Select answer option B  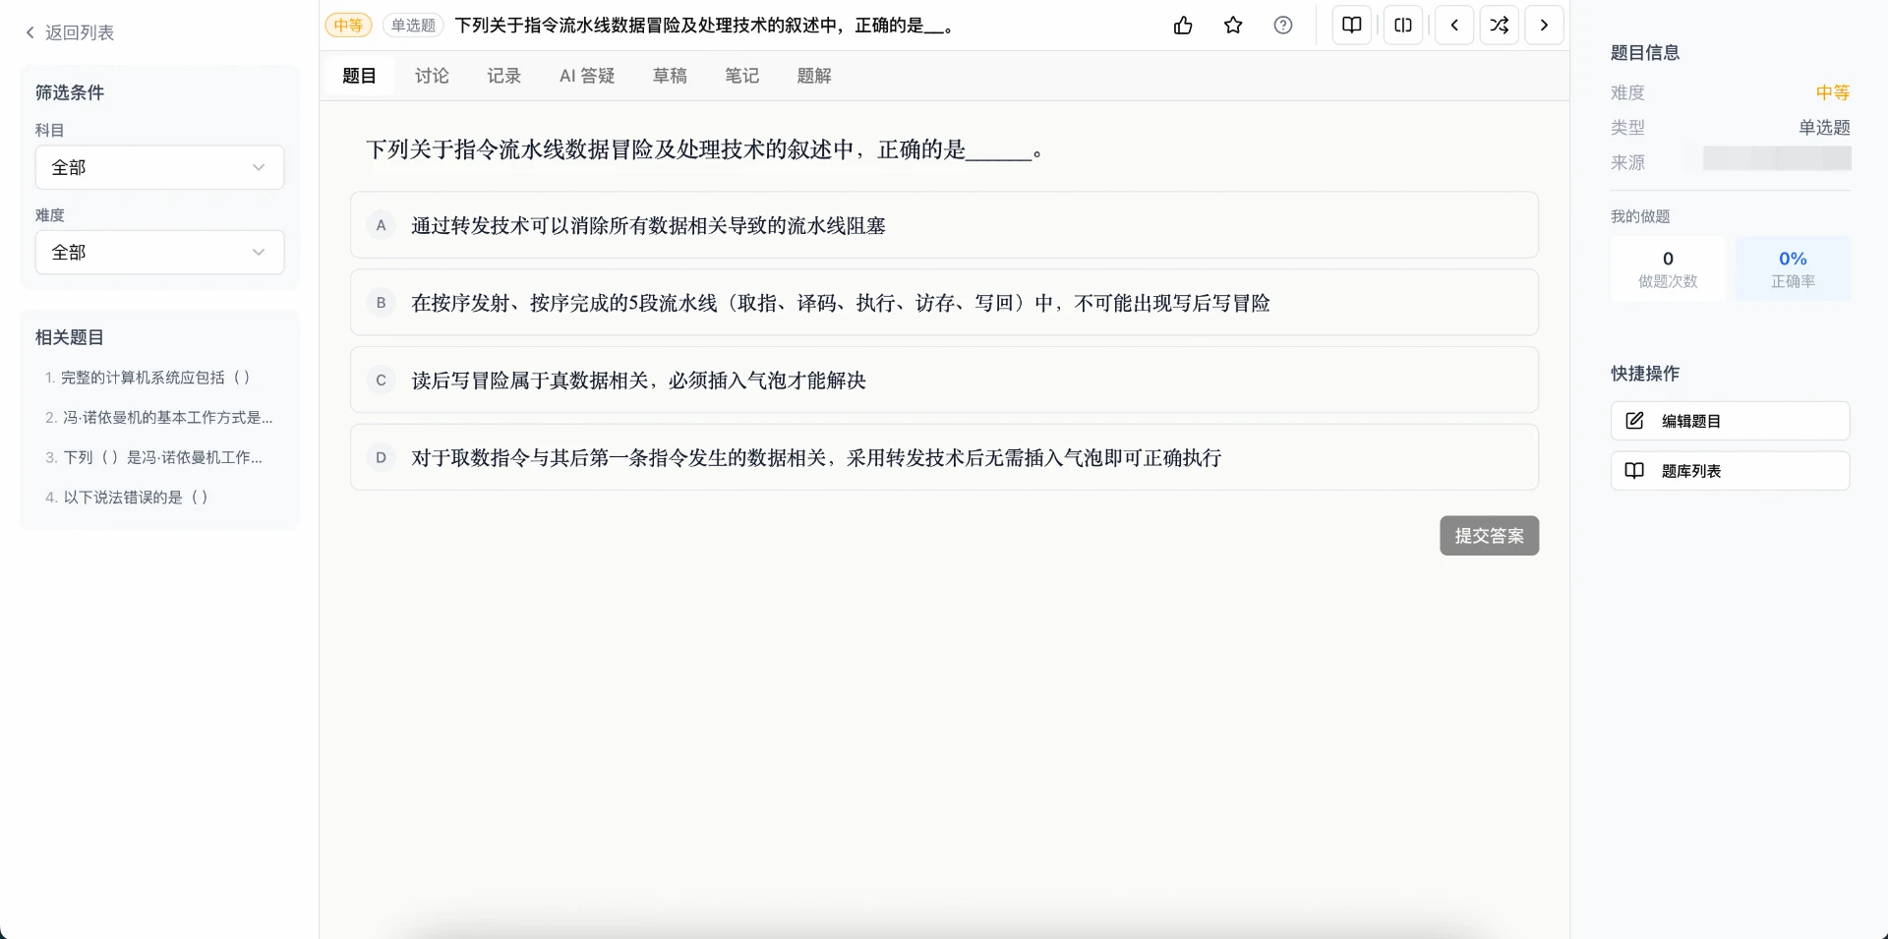[x=944, y=303]
